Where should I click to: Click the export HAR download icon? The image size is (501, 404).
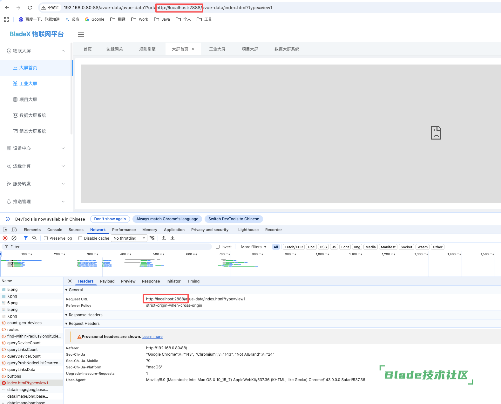[173, 238]
